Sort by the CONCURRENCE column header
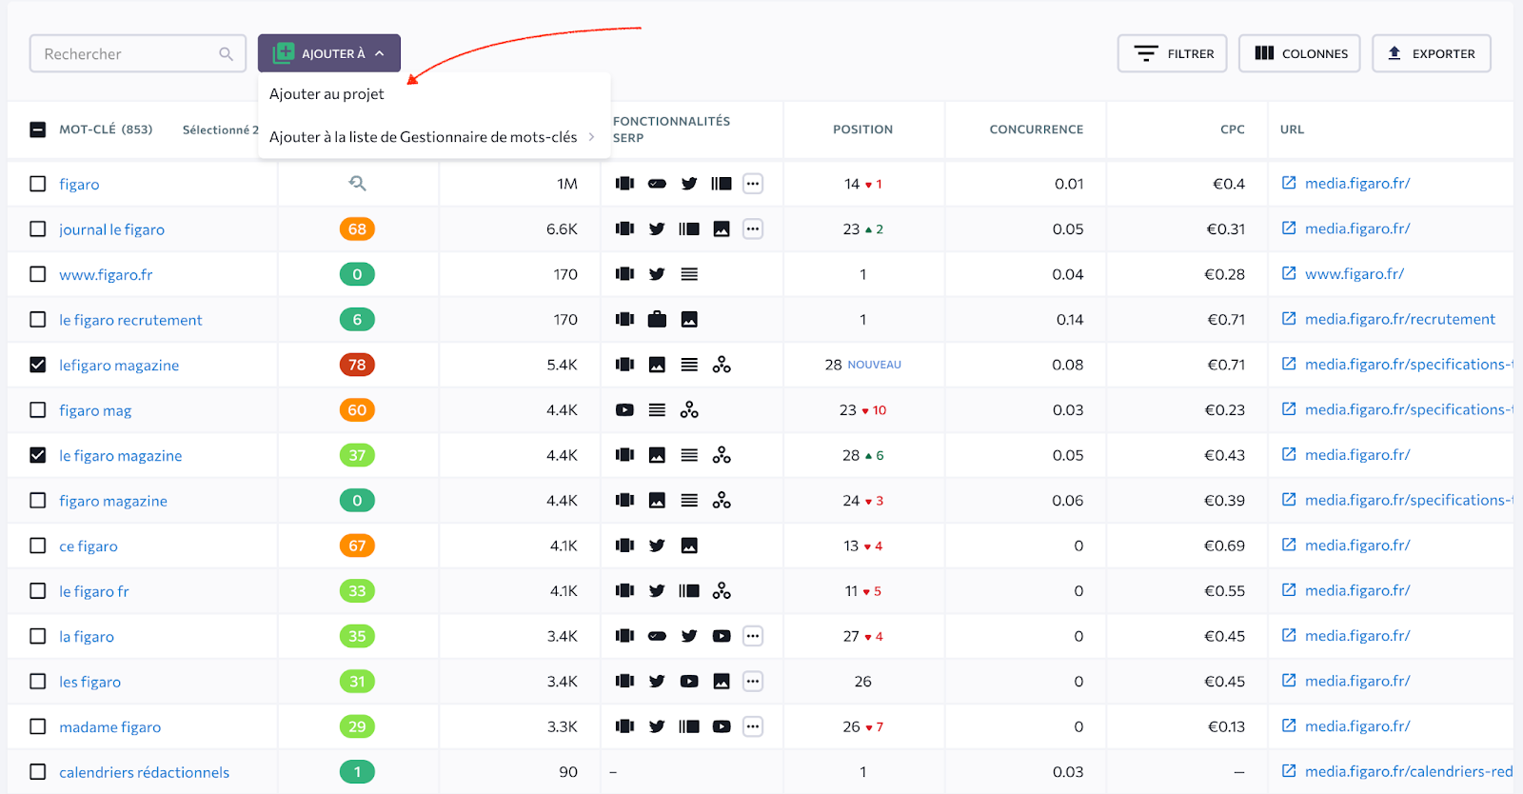Screen dimensions: 1523x794 [1036, 129]
